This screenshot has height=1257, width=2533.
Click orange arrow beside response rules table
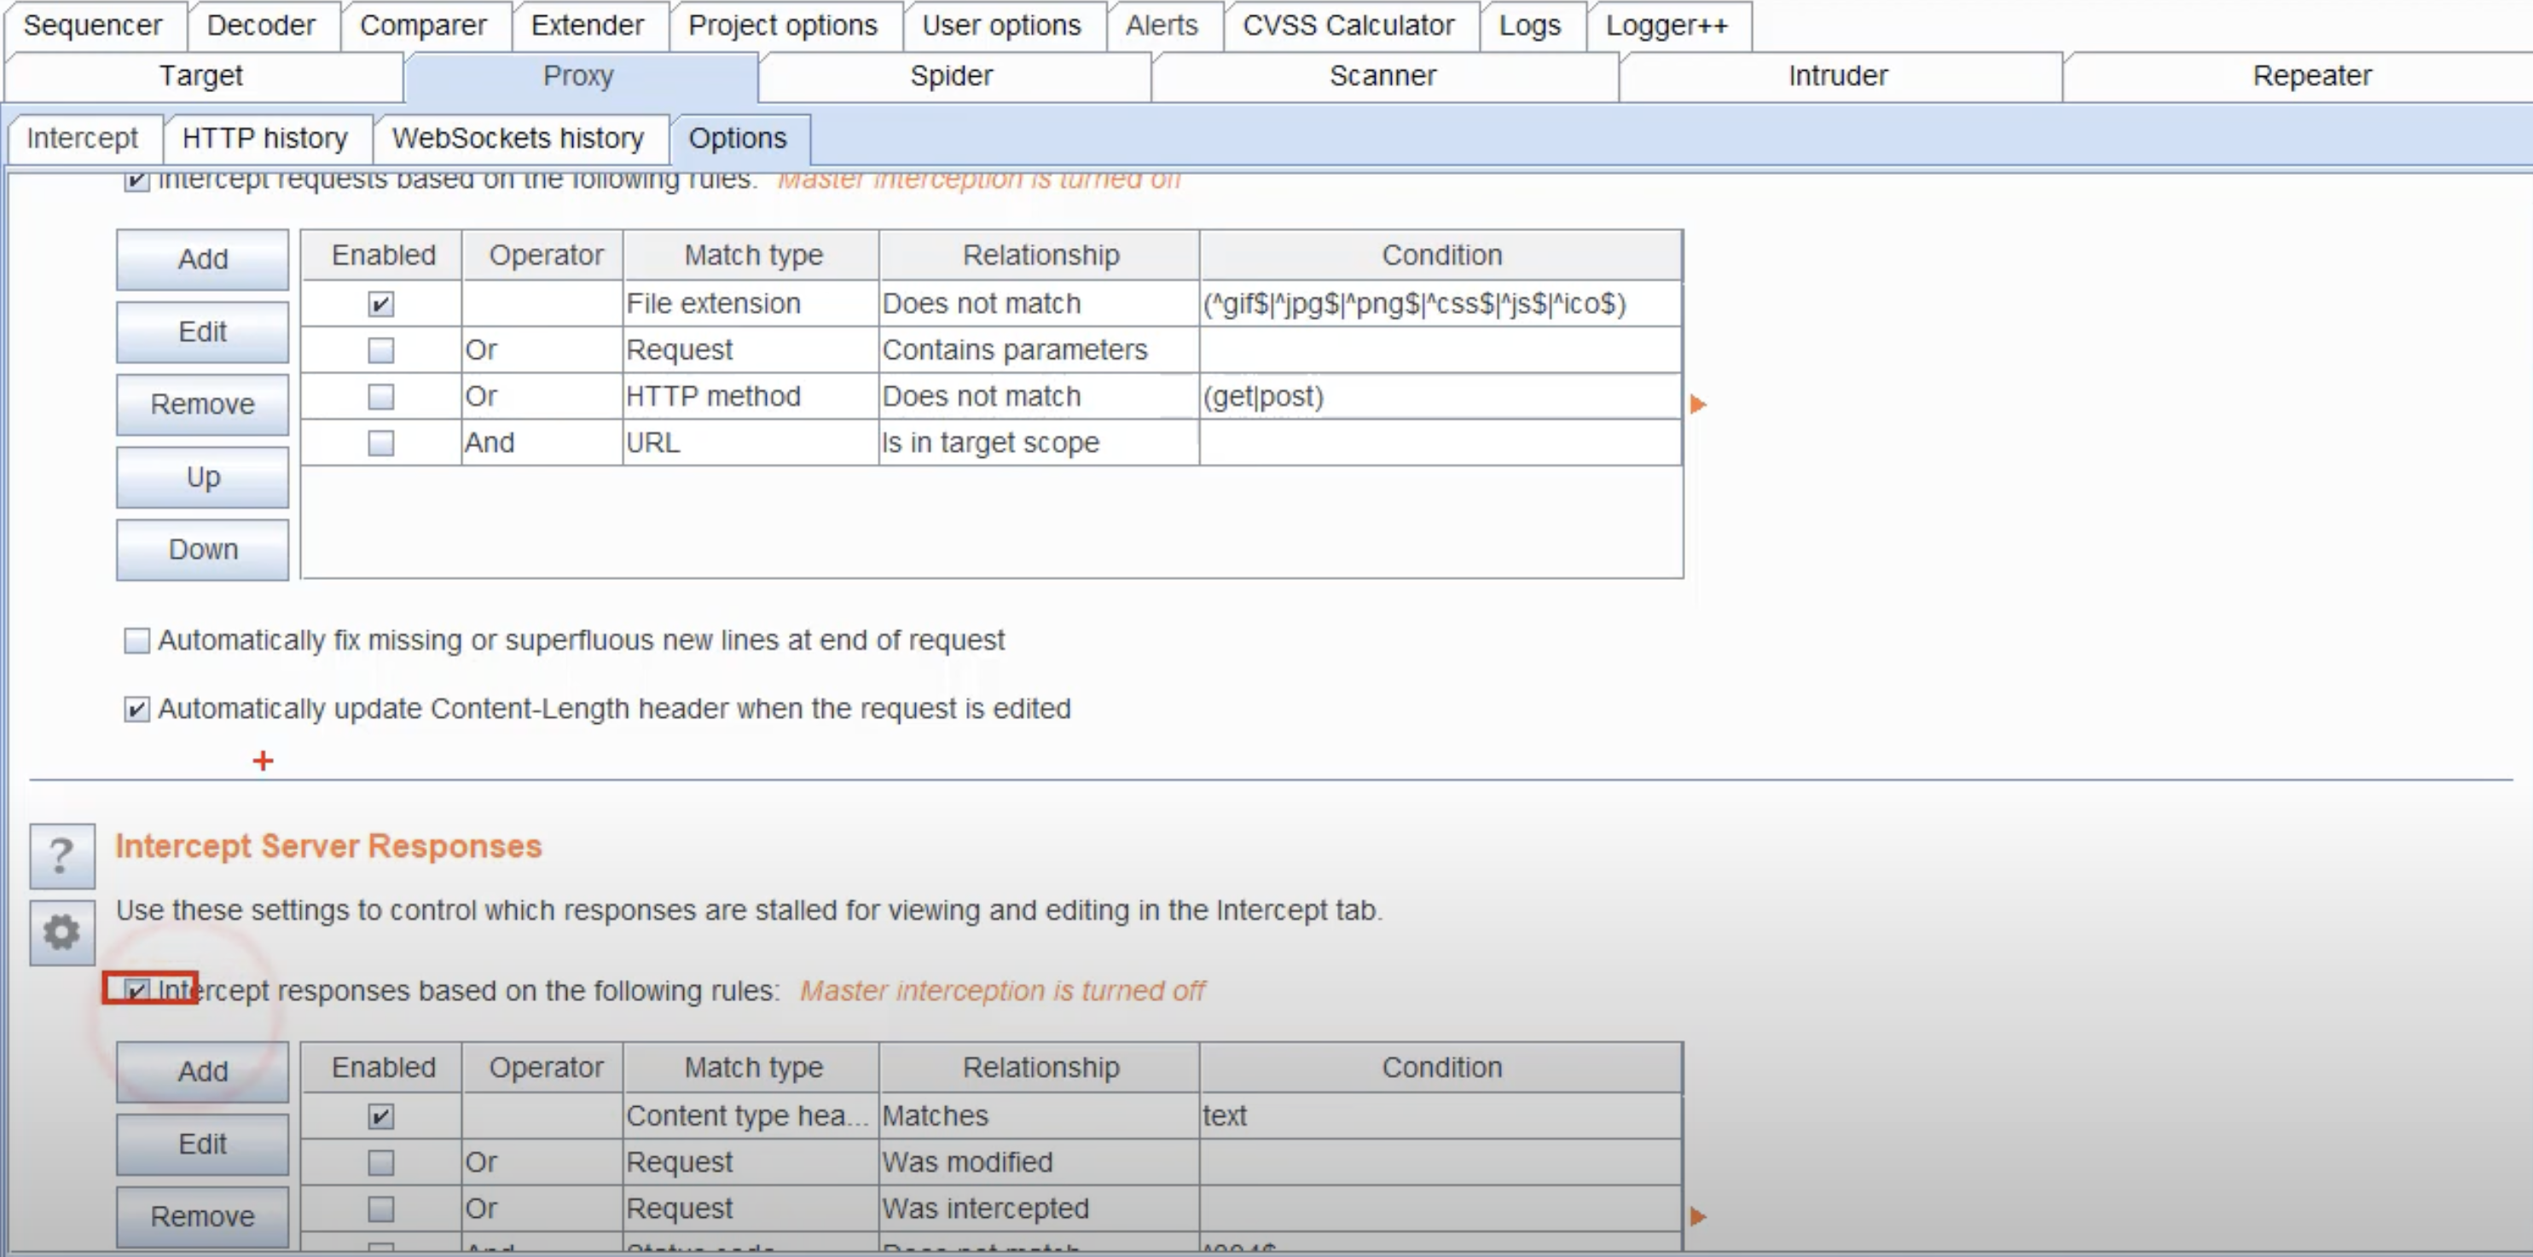point(1697,1217)
